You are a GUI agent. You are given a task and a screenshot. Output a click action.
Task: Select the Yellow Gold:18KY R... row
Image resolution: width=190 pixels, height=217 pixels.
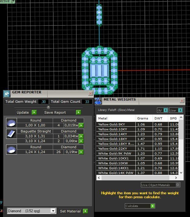137,144
